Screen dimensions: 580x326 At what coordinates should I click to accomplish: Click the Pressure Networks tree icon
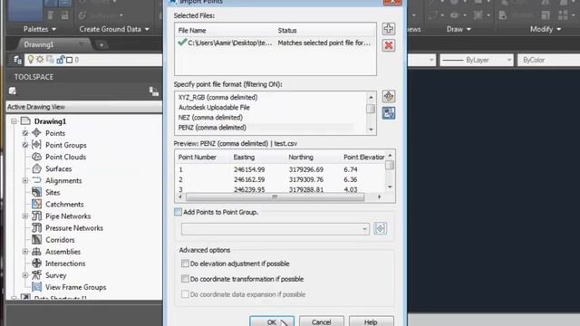tap(36, 227)
